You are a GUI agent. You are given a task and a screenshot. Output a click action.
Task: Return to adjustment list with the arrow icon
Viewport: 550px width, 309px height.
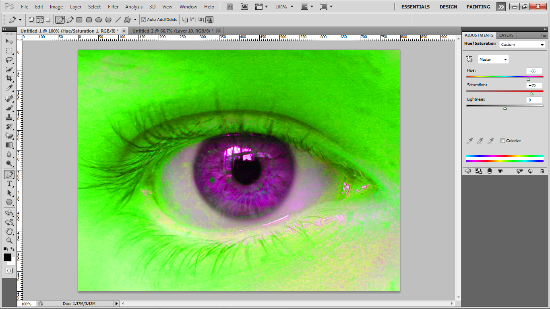click(x=468, y=171)
